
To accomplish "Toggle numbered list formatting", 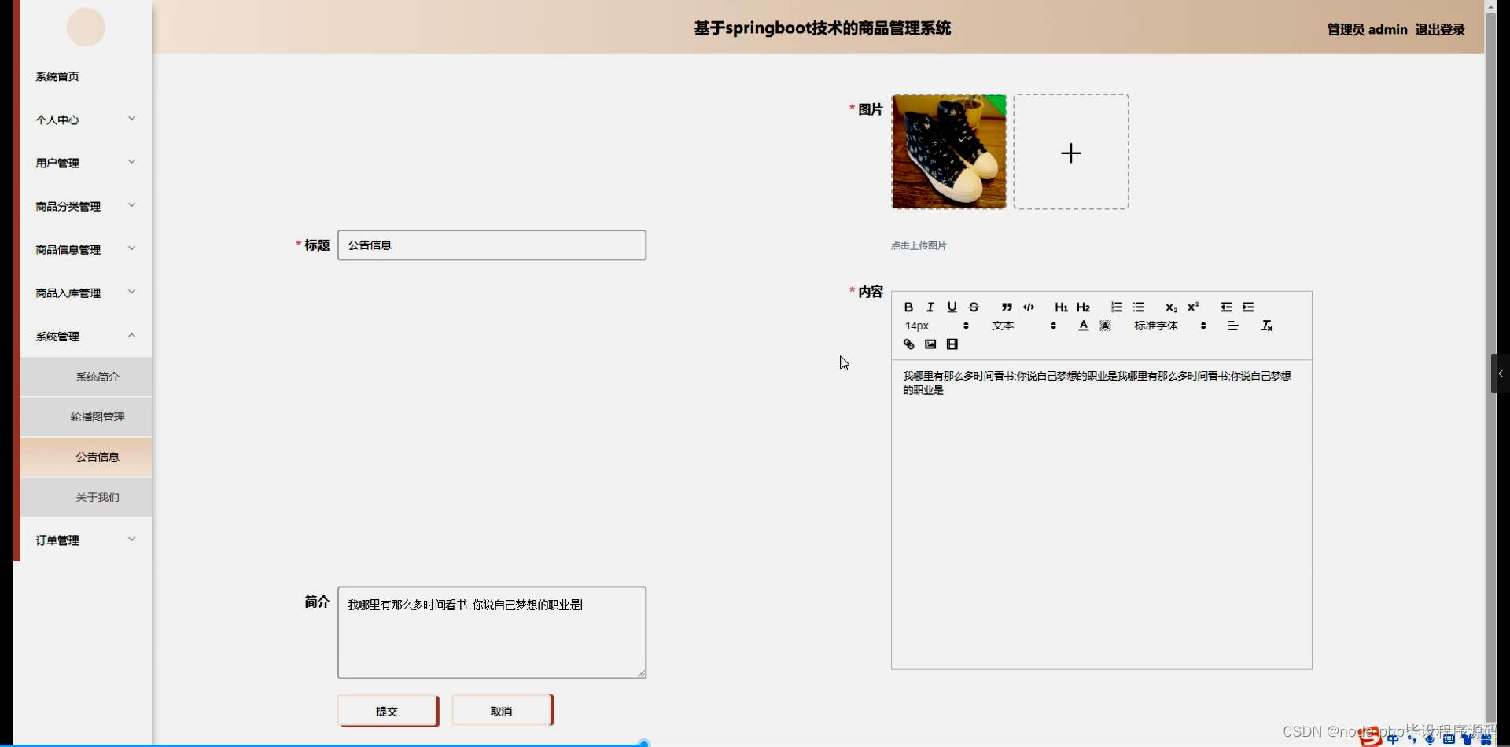I will [1118, 307].
